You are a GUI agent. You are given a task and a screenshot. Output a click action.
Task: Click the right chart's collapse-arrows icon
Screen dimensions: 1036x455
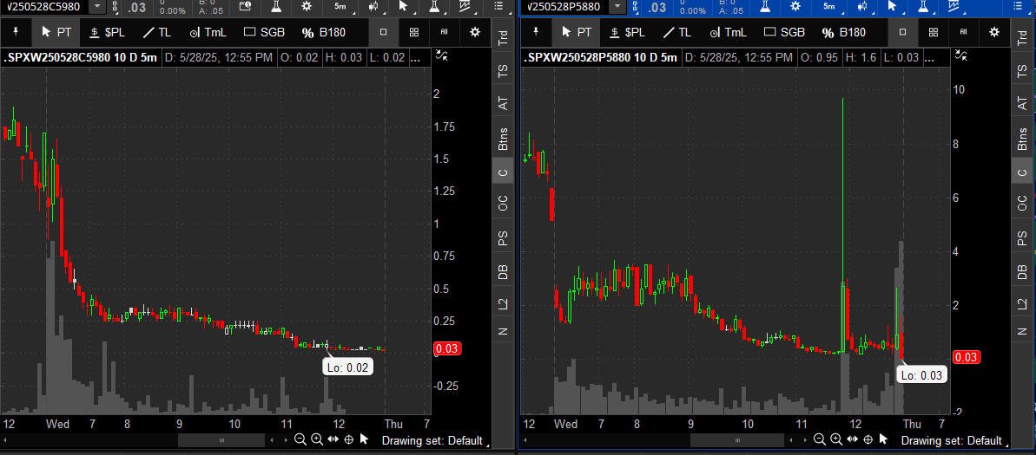(x=961, y=56)
